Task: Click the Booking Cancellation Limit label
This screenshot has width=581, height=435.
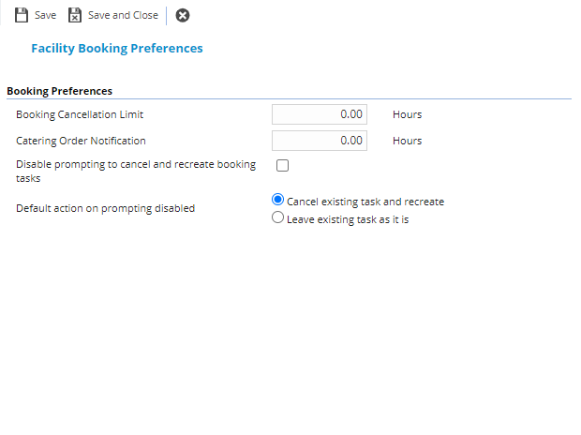Action: [80, 114]
